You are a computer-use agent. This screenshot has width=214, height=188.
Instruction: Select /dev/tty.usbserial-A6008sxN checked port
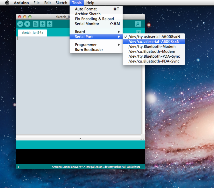[x=154, y=37]
